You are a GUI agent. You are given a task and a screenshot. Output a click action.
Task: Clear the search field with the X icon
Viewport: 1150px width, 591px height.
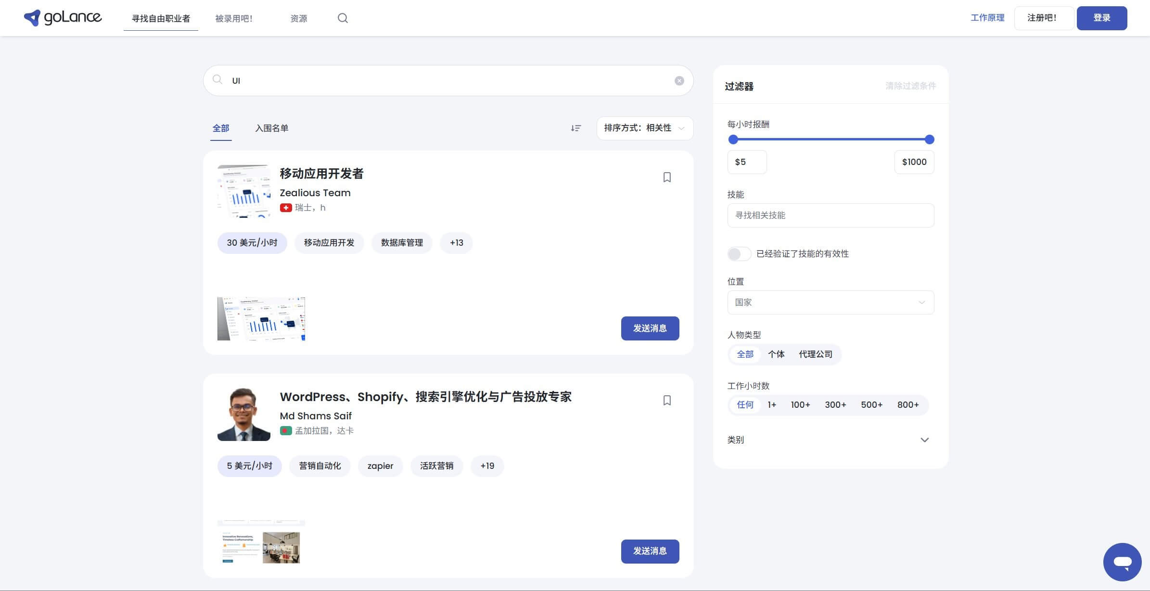tap(679, 81)
